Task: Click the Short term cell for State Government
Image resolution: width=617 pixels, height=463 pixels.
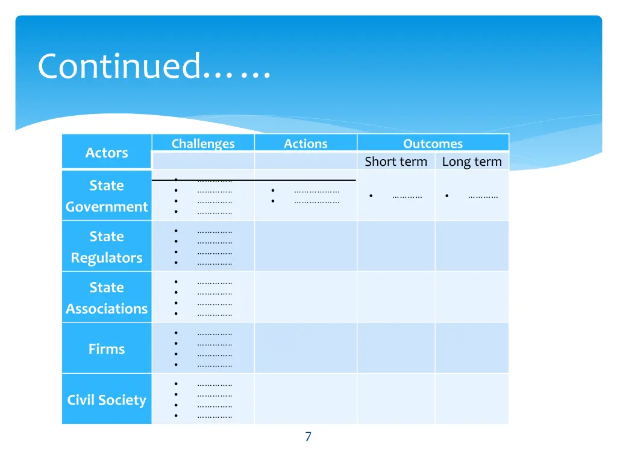Action: (396, 196)
